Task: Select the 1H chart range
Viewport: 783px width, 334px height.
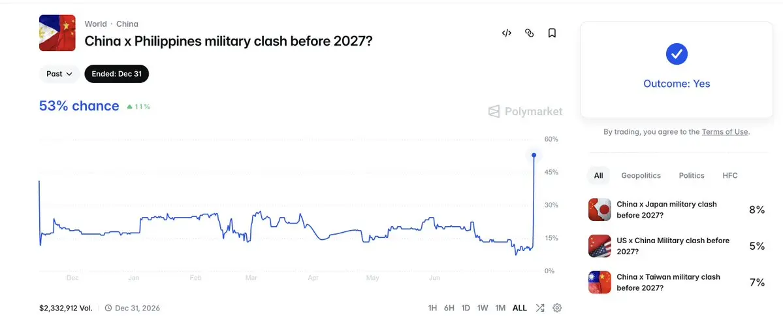Action: 432,308
